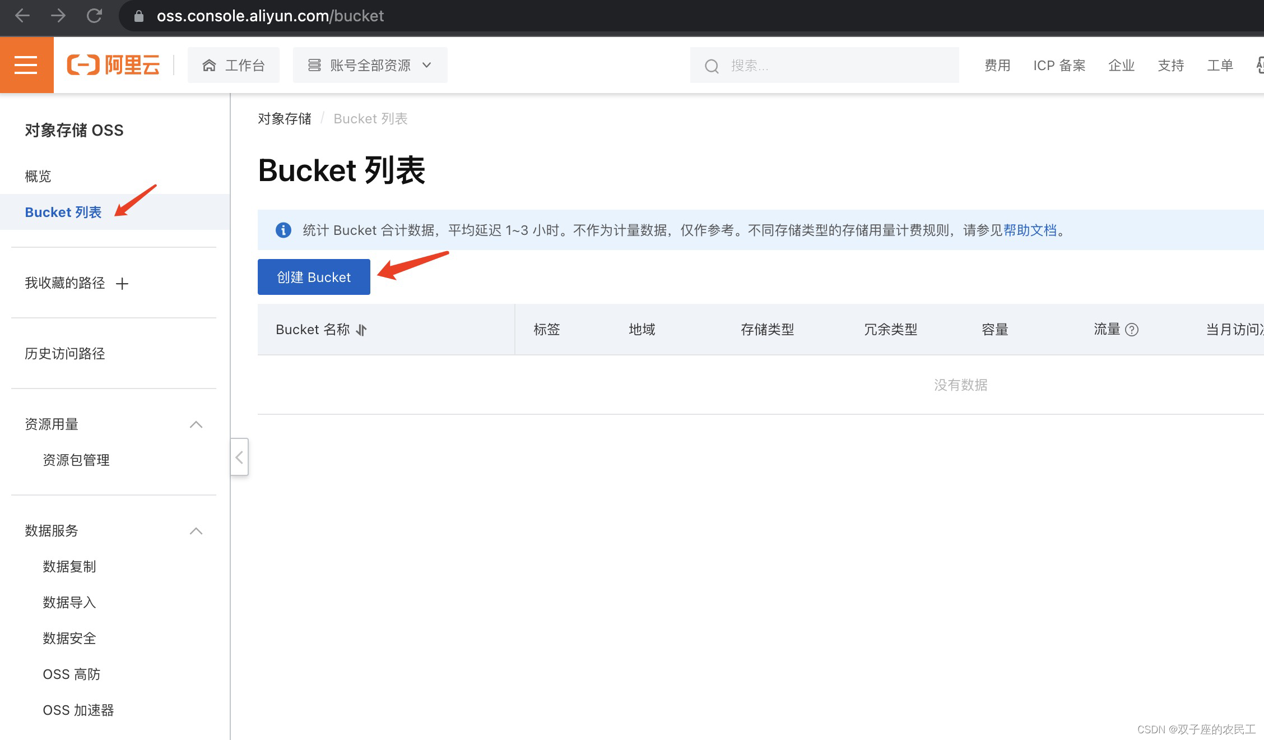Click the lock icon in the address bar
This screenshot has height=740, width=1264.
pyautogui.click(x=138, y=16)
